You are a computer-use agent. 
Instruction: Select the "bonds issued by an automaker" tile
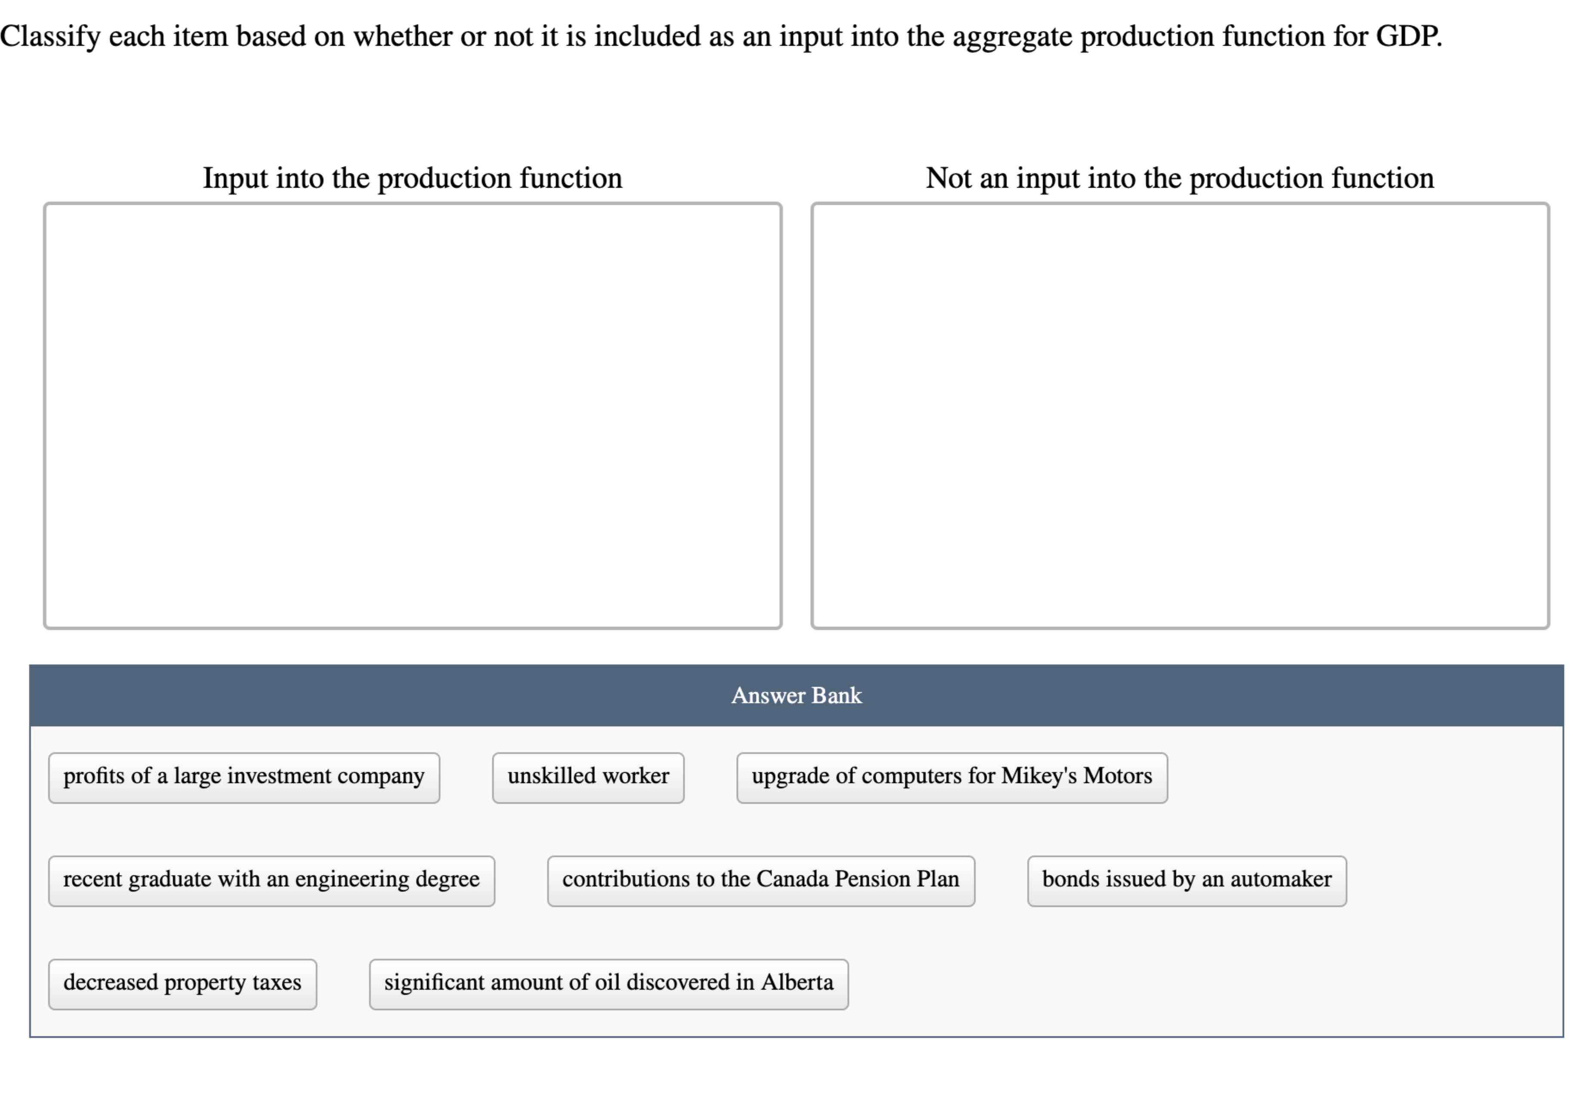pyautogui.click(x=1187, y=880)
